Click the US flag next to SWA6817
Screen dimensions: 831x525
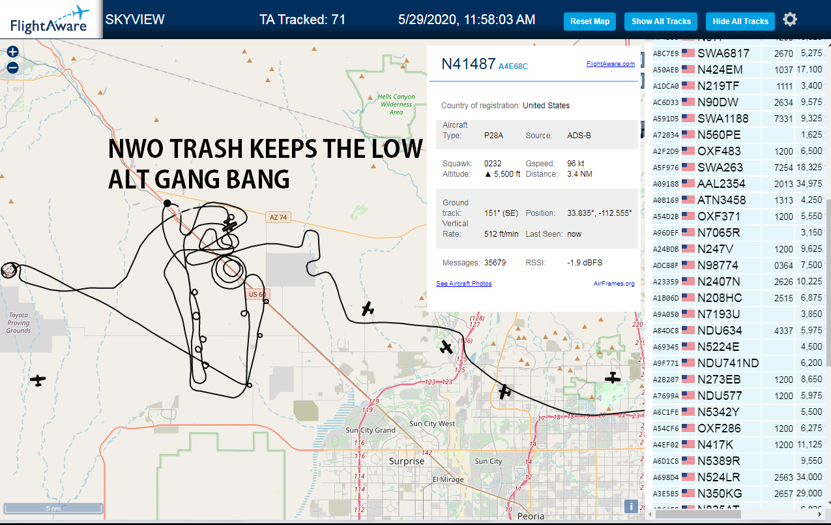click(x=688, y=53)
